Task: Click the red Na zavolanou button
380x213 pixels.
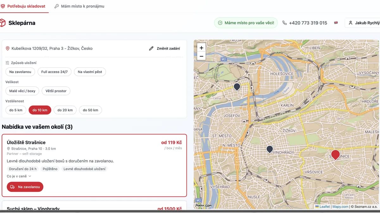Action: [25, 187]
